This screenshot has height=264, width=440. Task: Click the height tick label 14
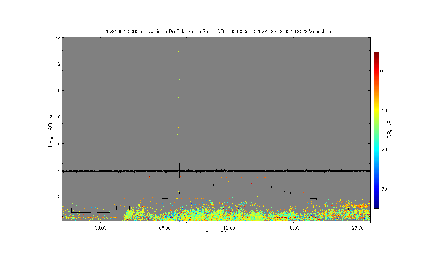[58, 38]
